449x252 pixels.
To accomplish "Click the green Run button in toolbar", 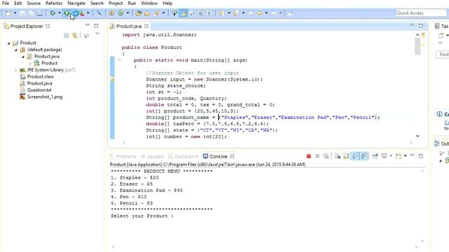I will pyautogui.click(x=67, y=13).
